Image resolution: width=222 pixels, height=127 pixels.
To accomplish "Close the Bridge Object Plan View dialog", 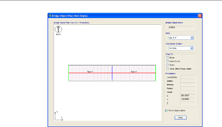I will [199, 16].
